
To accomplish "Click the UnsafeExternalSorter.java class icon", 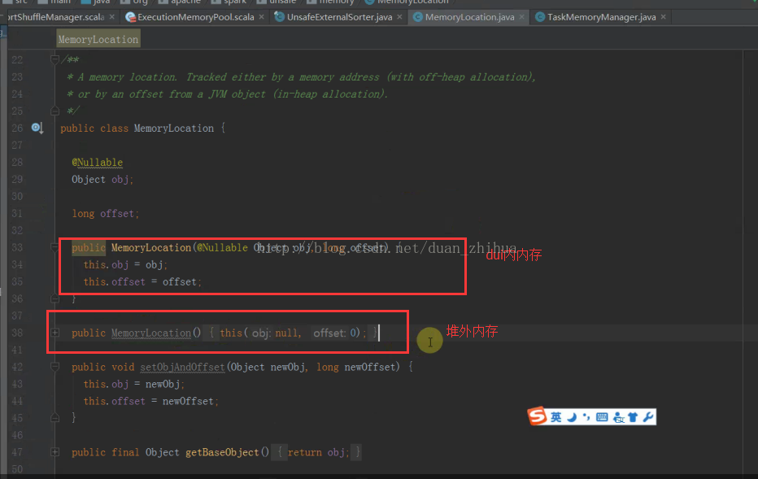I will pos(279,17).
